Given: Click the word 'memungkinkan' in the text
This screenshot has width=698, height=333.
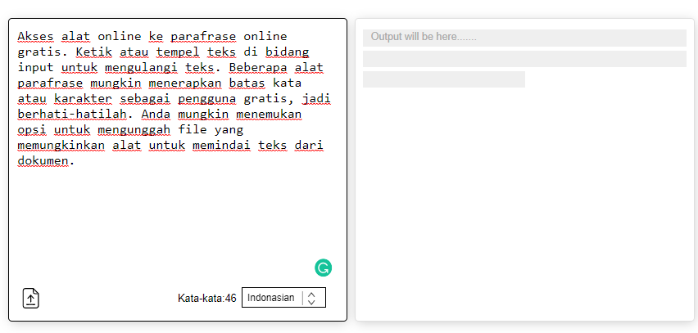Looking at the screenshot, I should coord(61,146).
